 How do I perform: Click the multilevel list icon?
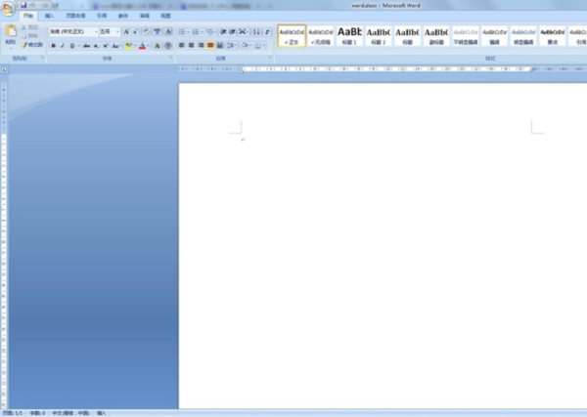point(209,32)
